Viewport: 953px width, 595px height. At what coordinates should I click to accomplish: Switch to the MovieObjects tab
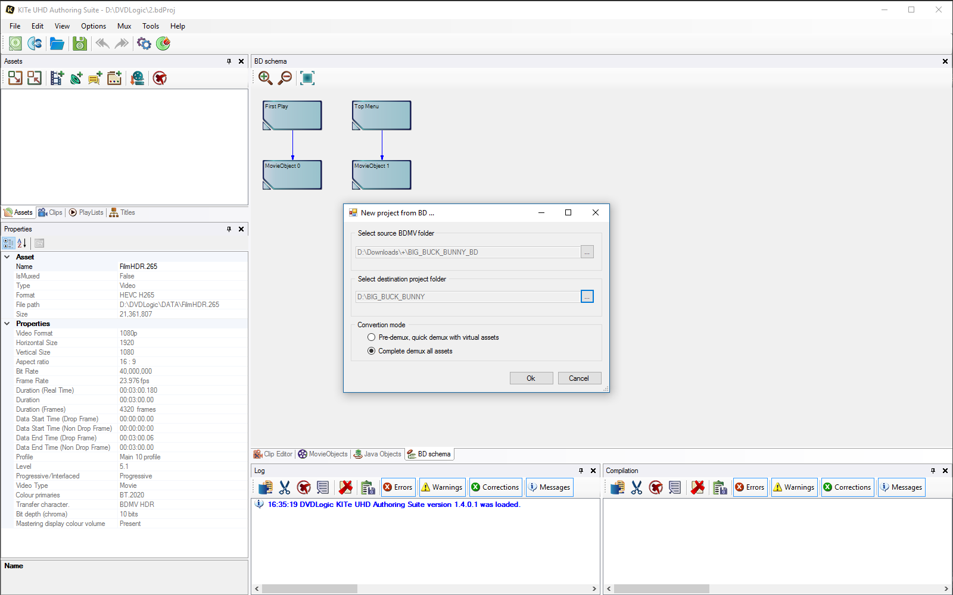[x=323, y=454]
